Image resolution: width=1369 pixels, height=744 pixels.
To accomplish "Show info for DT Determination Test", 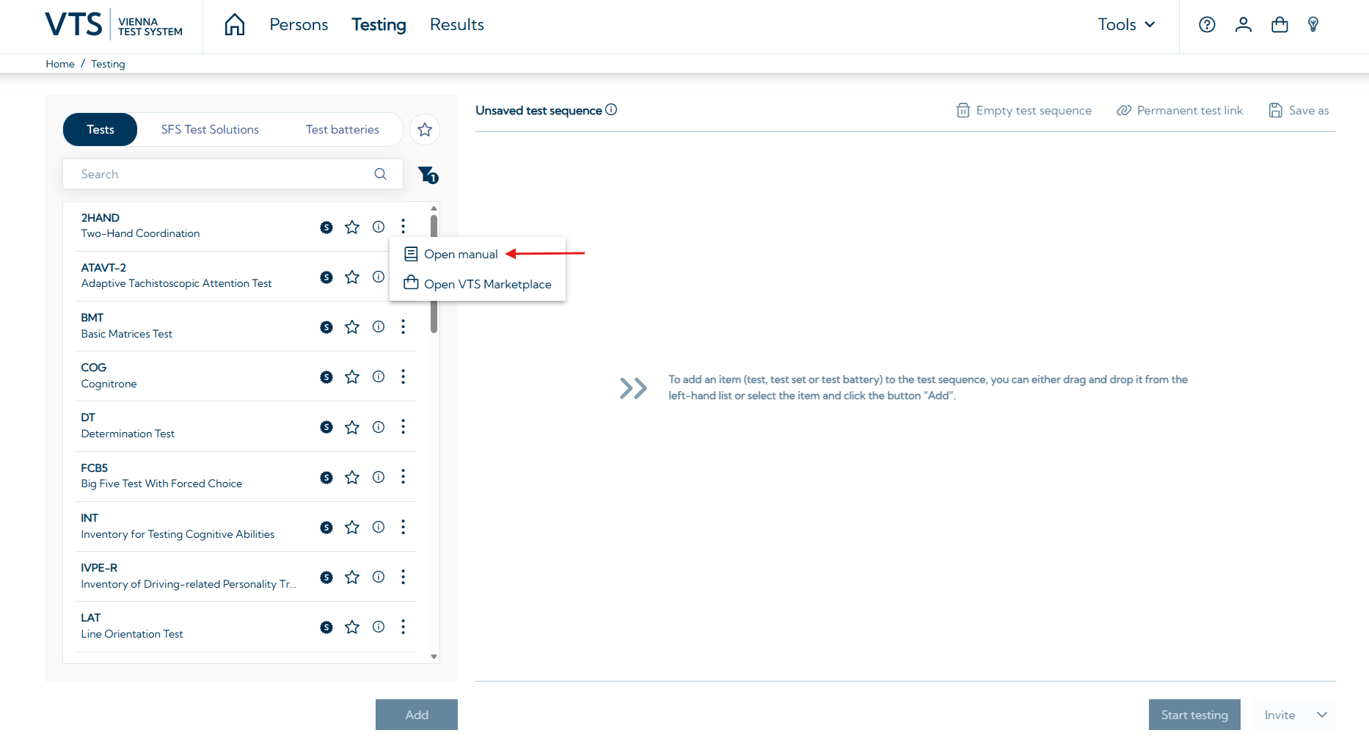I will coord(379,427).
